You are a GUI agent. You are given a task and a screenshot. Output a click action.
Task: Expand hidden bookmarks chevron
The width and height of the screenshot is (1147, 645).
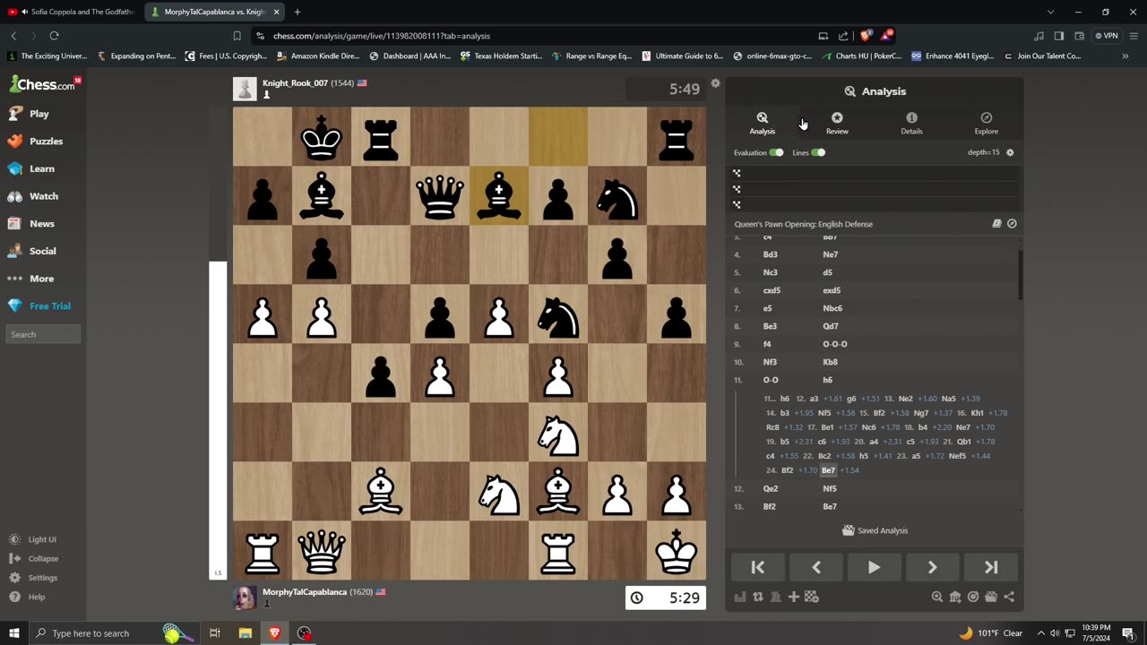[1125, 56]
